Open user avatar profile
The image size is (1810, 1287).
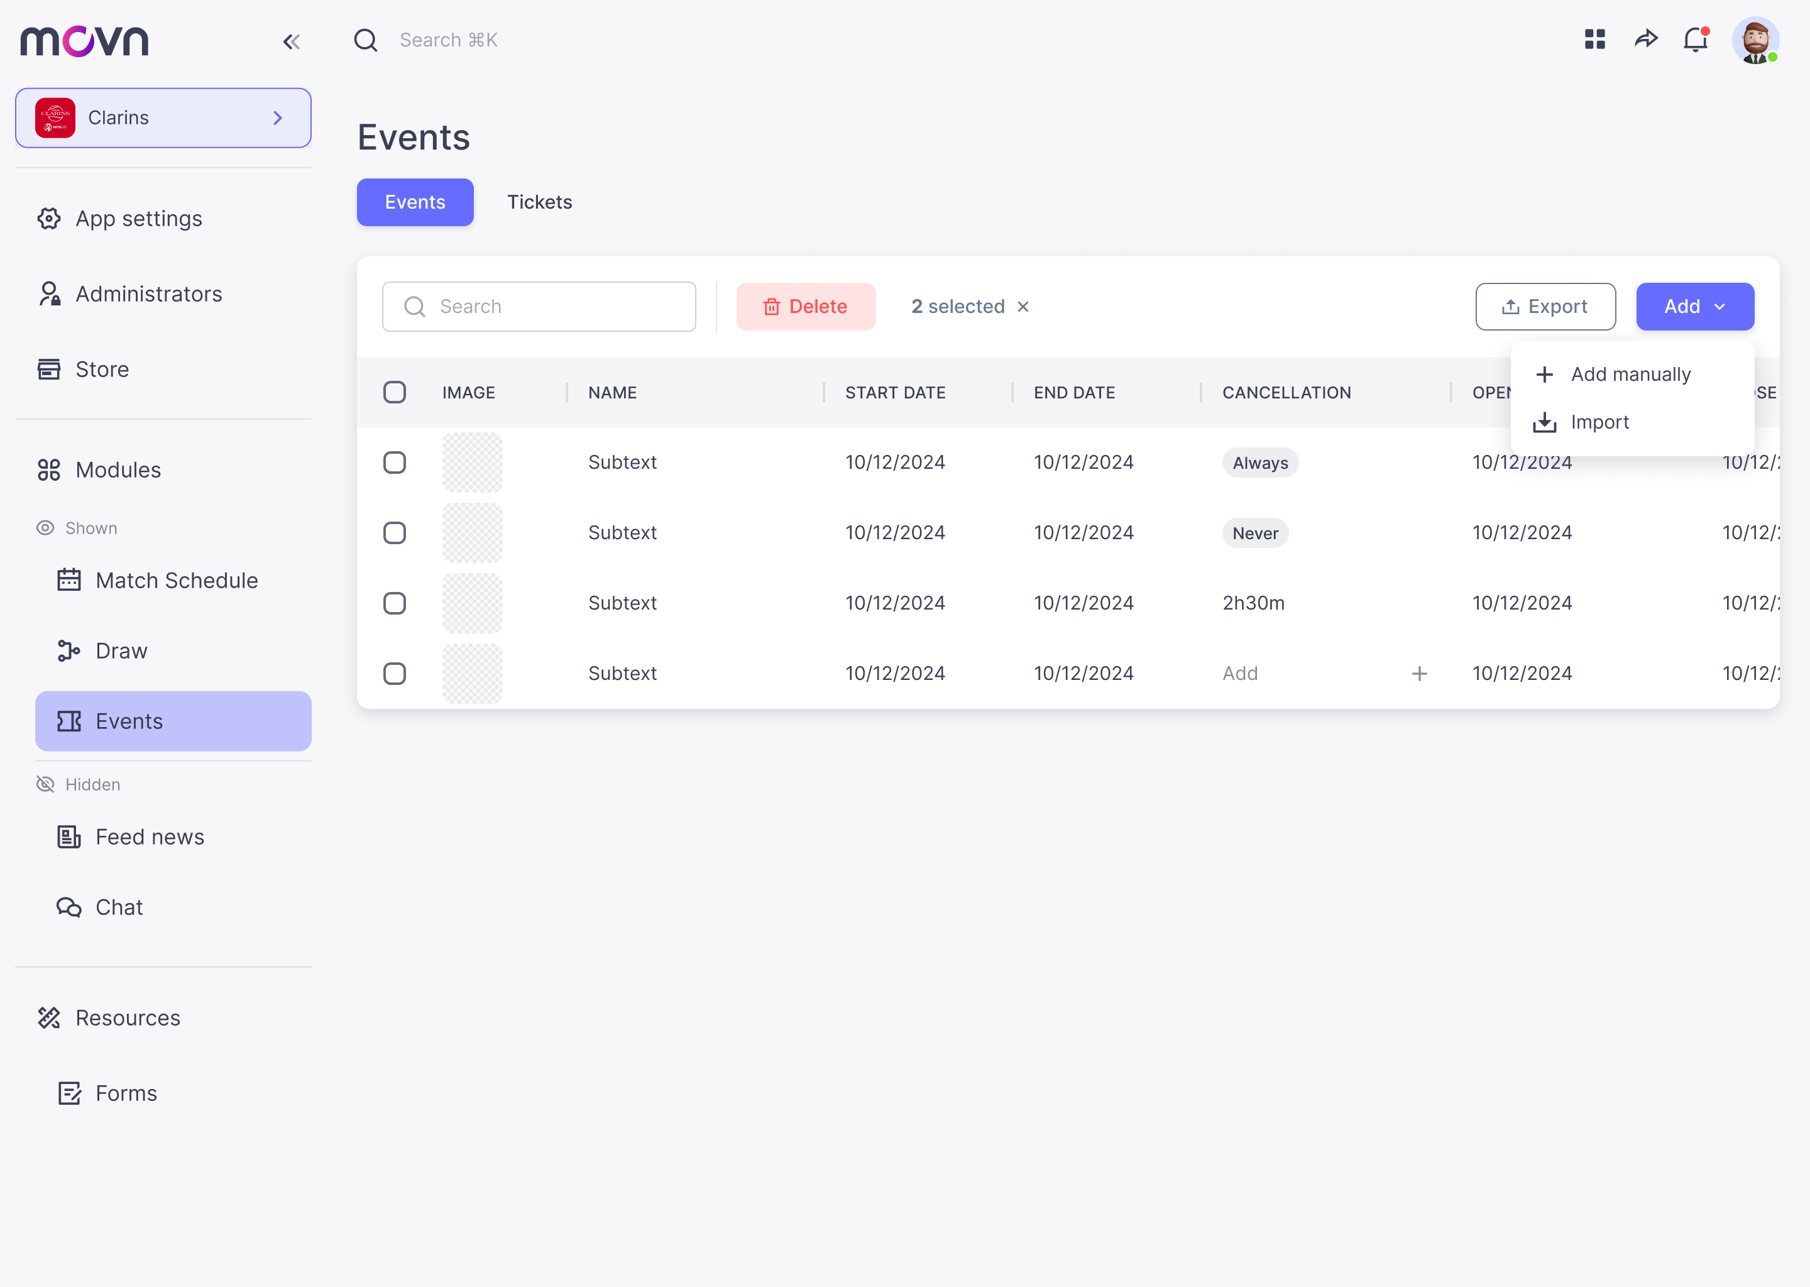1755,40
